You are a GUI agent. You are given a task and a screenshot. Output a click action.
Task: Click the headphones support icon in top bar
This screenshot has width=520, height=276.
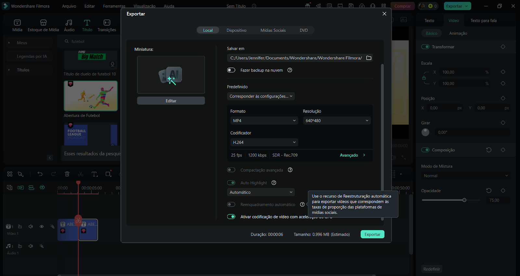point(373,6)
